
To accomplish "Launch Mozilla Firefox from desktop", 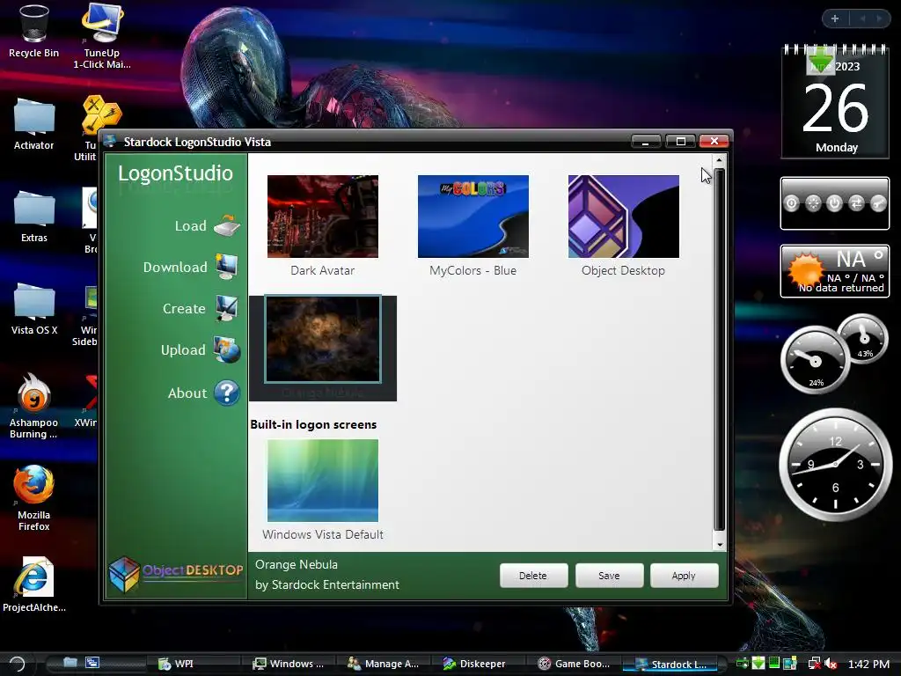I will pos(34,498).
